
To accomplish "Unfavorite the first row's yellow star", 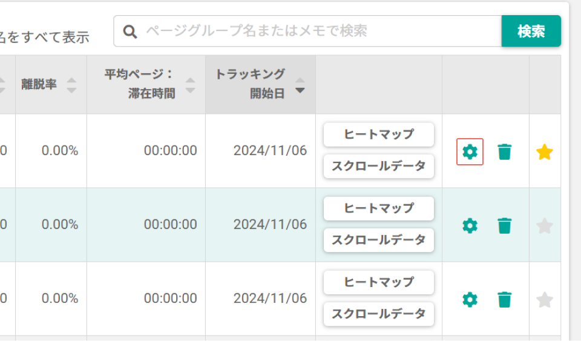I will pos(544,152).
